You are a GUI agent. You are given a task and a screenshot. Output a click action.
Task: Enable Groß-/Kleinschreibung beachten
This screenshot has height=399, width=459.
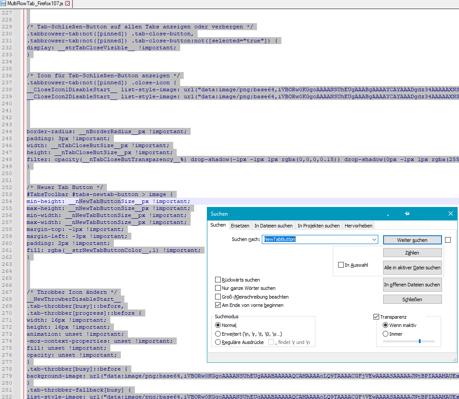tap(218, 297)
